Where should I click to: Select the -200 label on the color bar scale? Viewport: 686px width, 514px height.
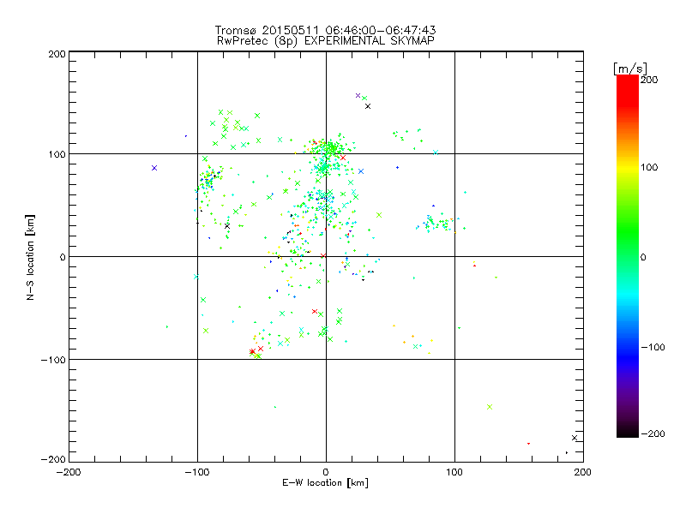(653, 433)
